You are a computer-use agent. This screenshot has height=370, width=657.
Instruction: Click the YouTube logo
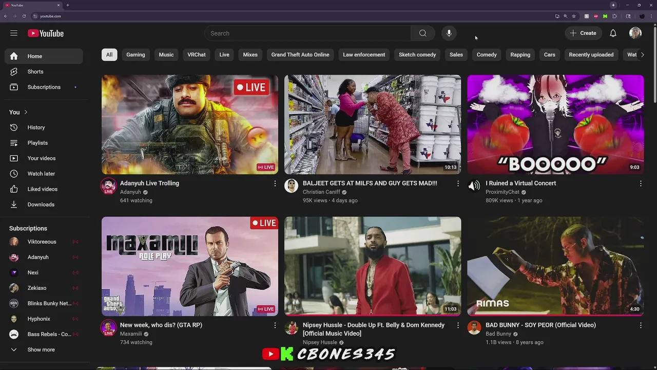(46, 33)
